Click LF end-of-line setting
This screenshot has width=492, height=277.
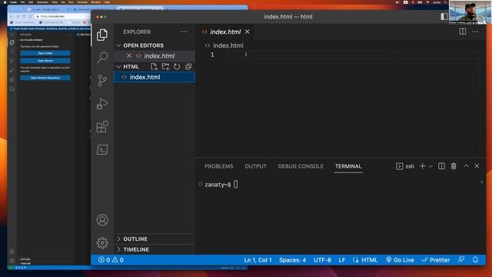tap(342, 260)
